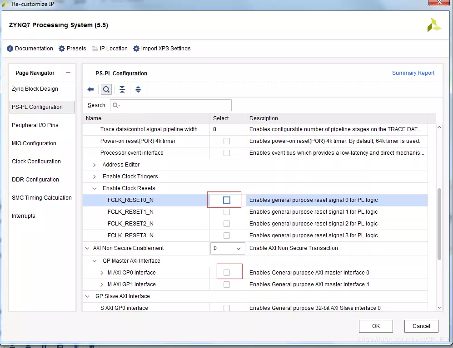Expand M AXI GP1 interface chevron
Image resolution: width=453 pixels, height=348 pixels.
tap(102, 284)
